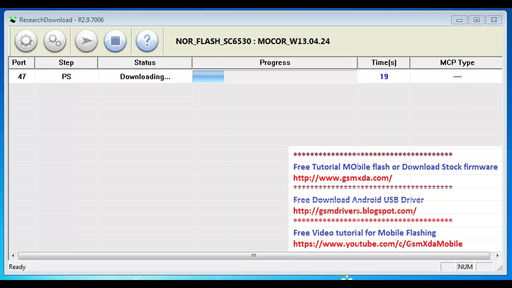Click the download progress bar
The width and height of the screenshot is (512, 288).
[x=275, y=76]
